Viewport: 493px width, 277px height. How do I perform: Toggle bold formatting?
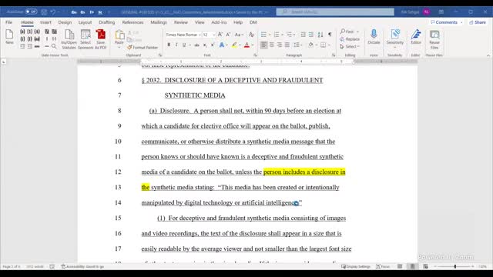[x=169, y=45]
